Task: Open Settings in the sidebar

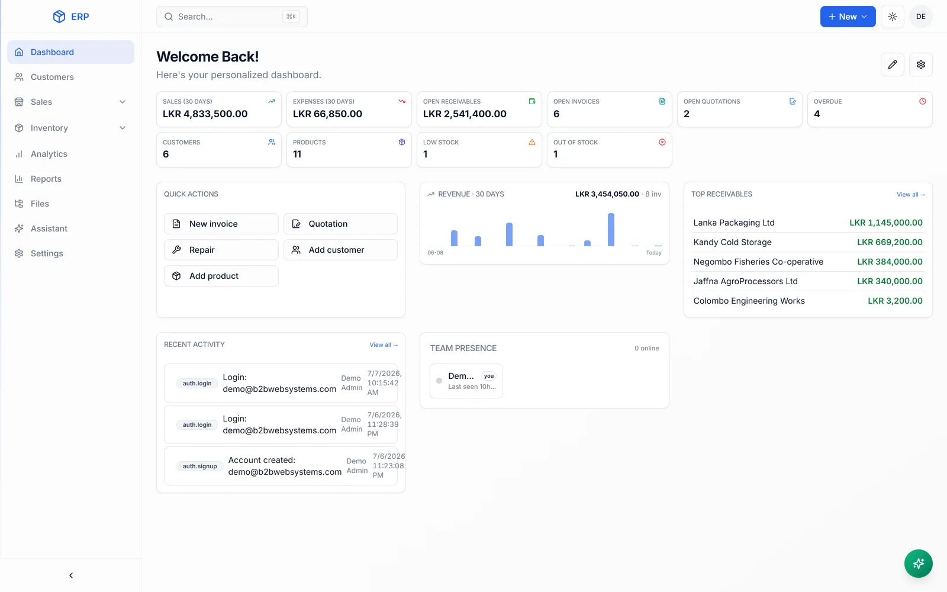Action: point(71,253)
